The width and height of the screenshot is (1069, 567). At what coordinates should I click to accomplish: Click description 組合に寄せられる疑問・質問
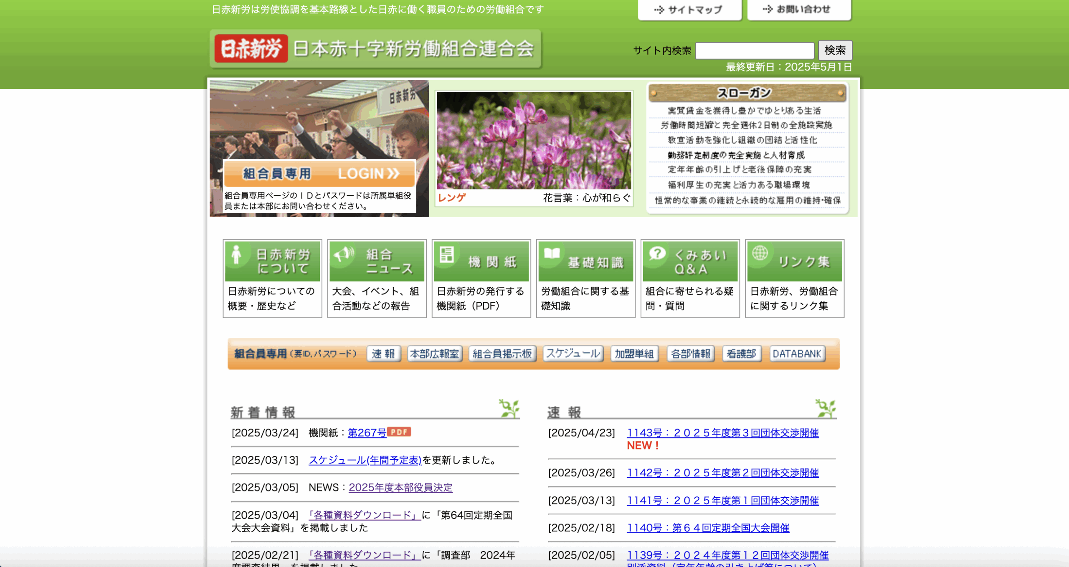click(689, 299)
